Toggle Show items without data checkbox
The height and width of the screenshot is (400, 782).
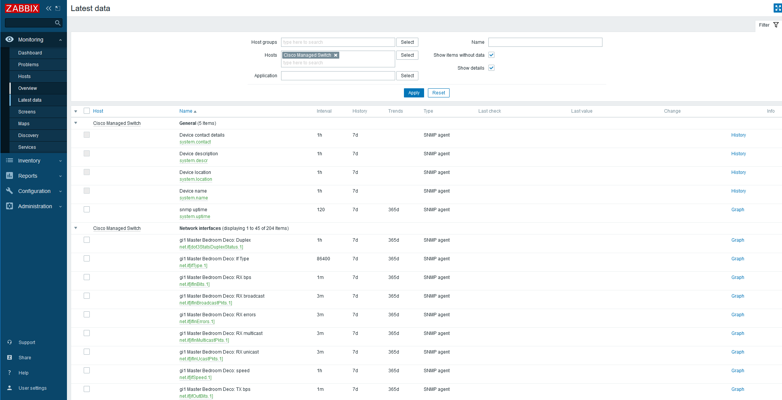coord(491,55)
